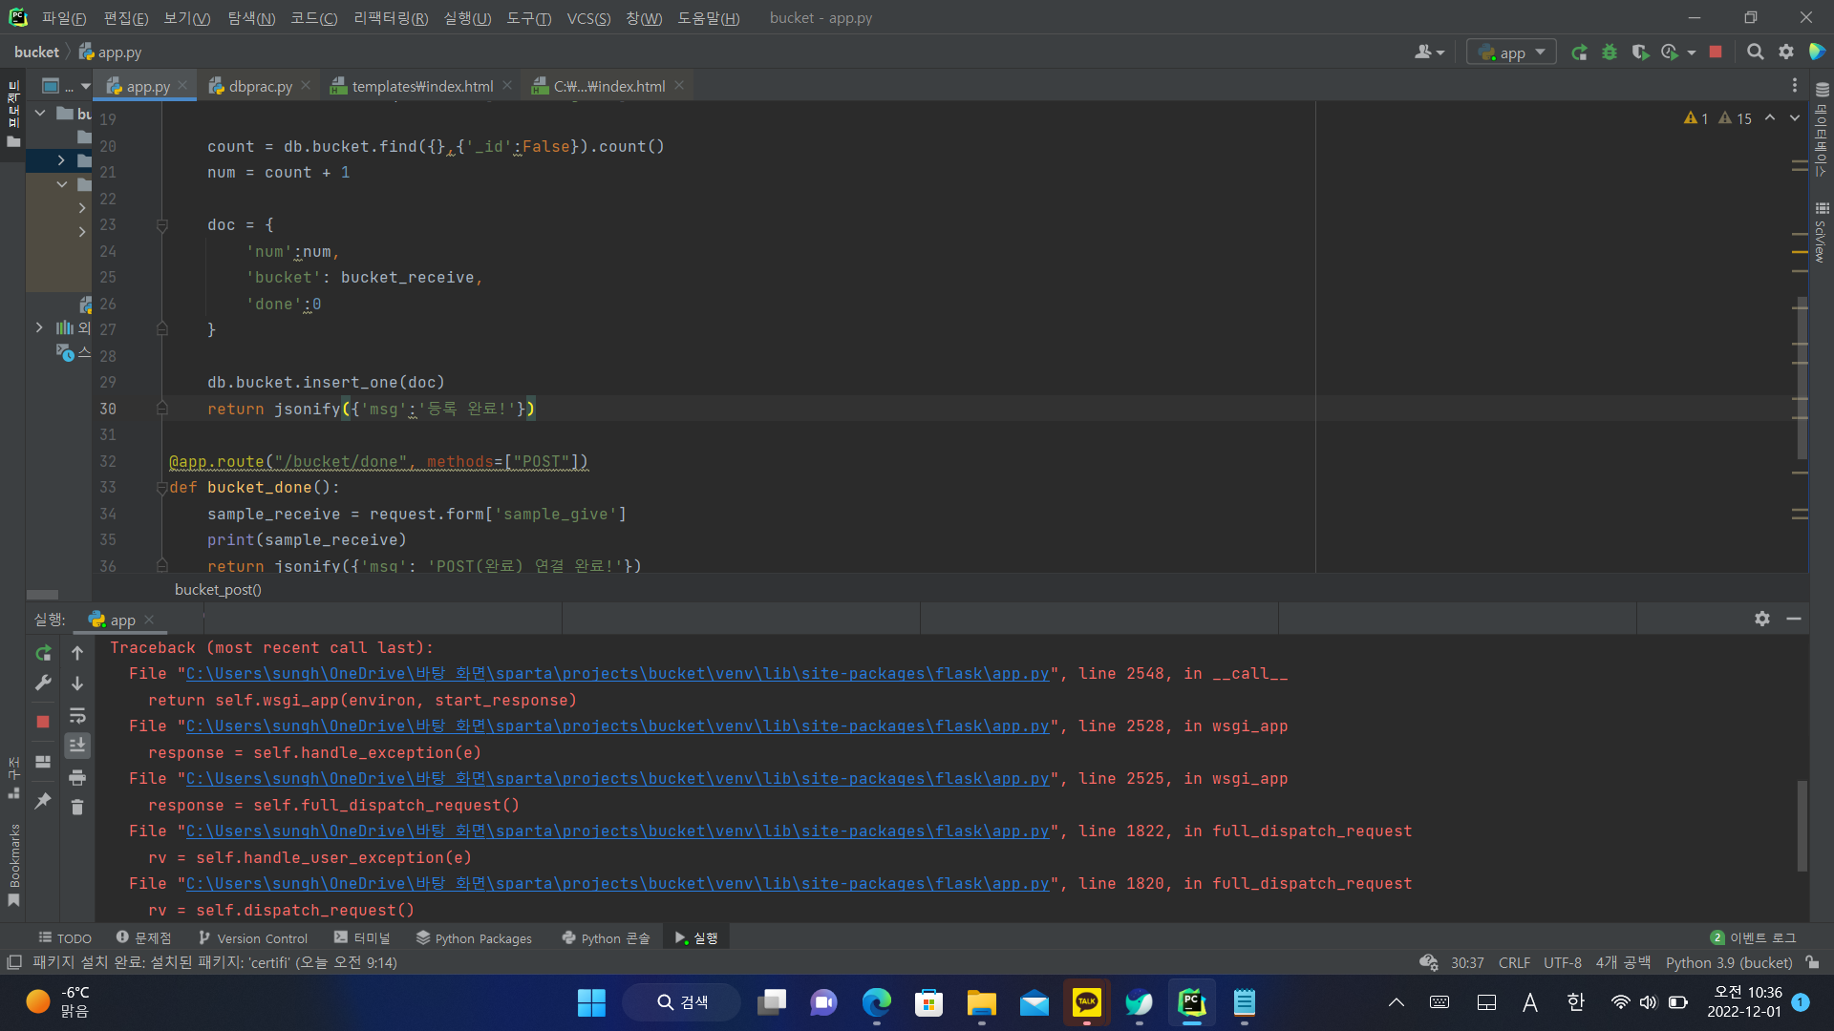Screen dimensions: 1834x1031
Task: Open the Python 3.9 (bucket) interpreter selector
Action: [x=1729, y=962]
